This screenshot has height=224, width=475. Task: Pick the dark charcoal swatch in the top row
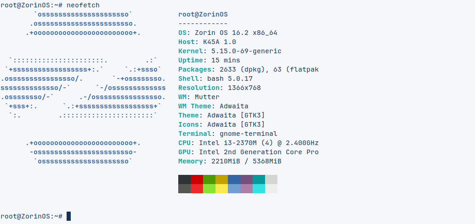coord(185,179)
